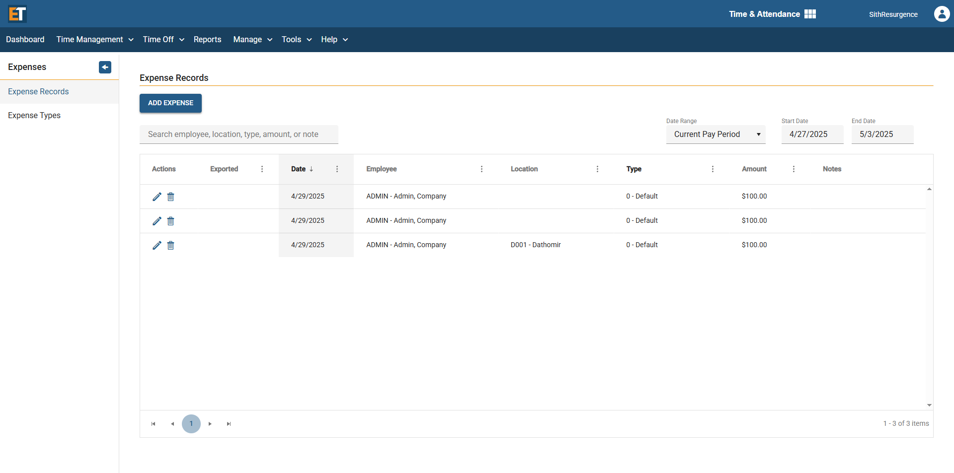Viewport: 954px width, 473px height.
Task: Expand the Time Off menu
Action: pyautogui.click(x=163, y=40)
